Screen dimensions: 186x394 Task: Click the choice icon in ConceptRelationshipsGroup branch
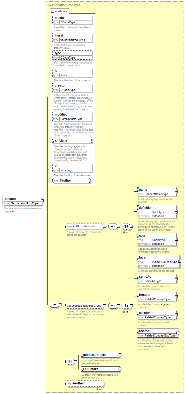126,306
